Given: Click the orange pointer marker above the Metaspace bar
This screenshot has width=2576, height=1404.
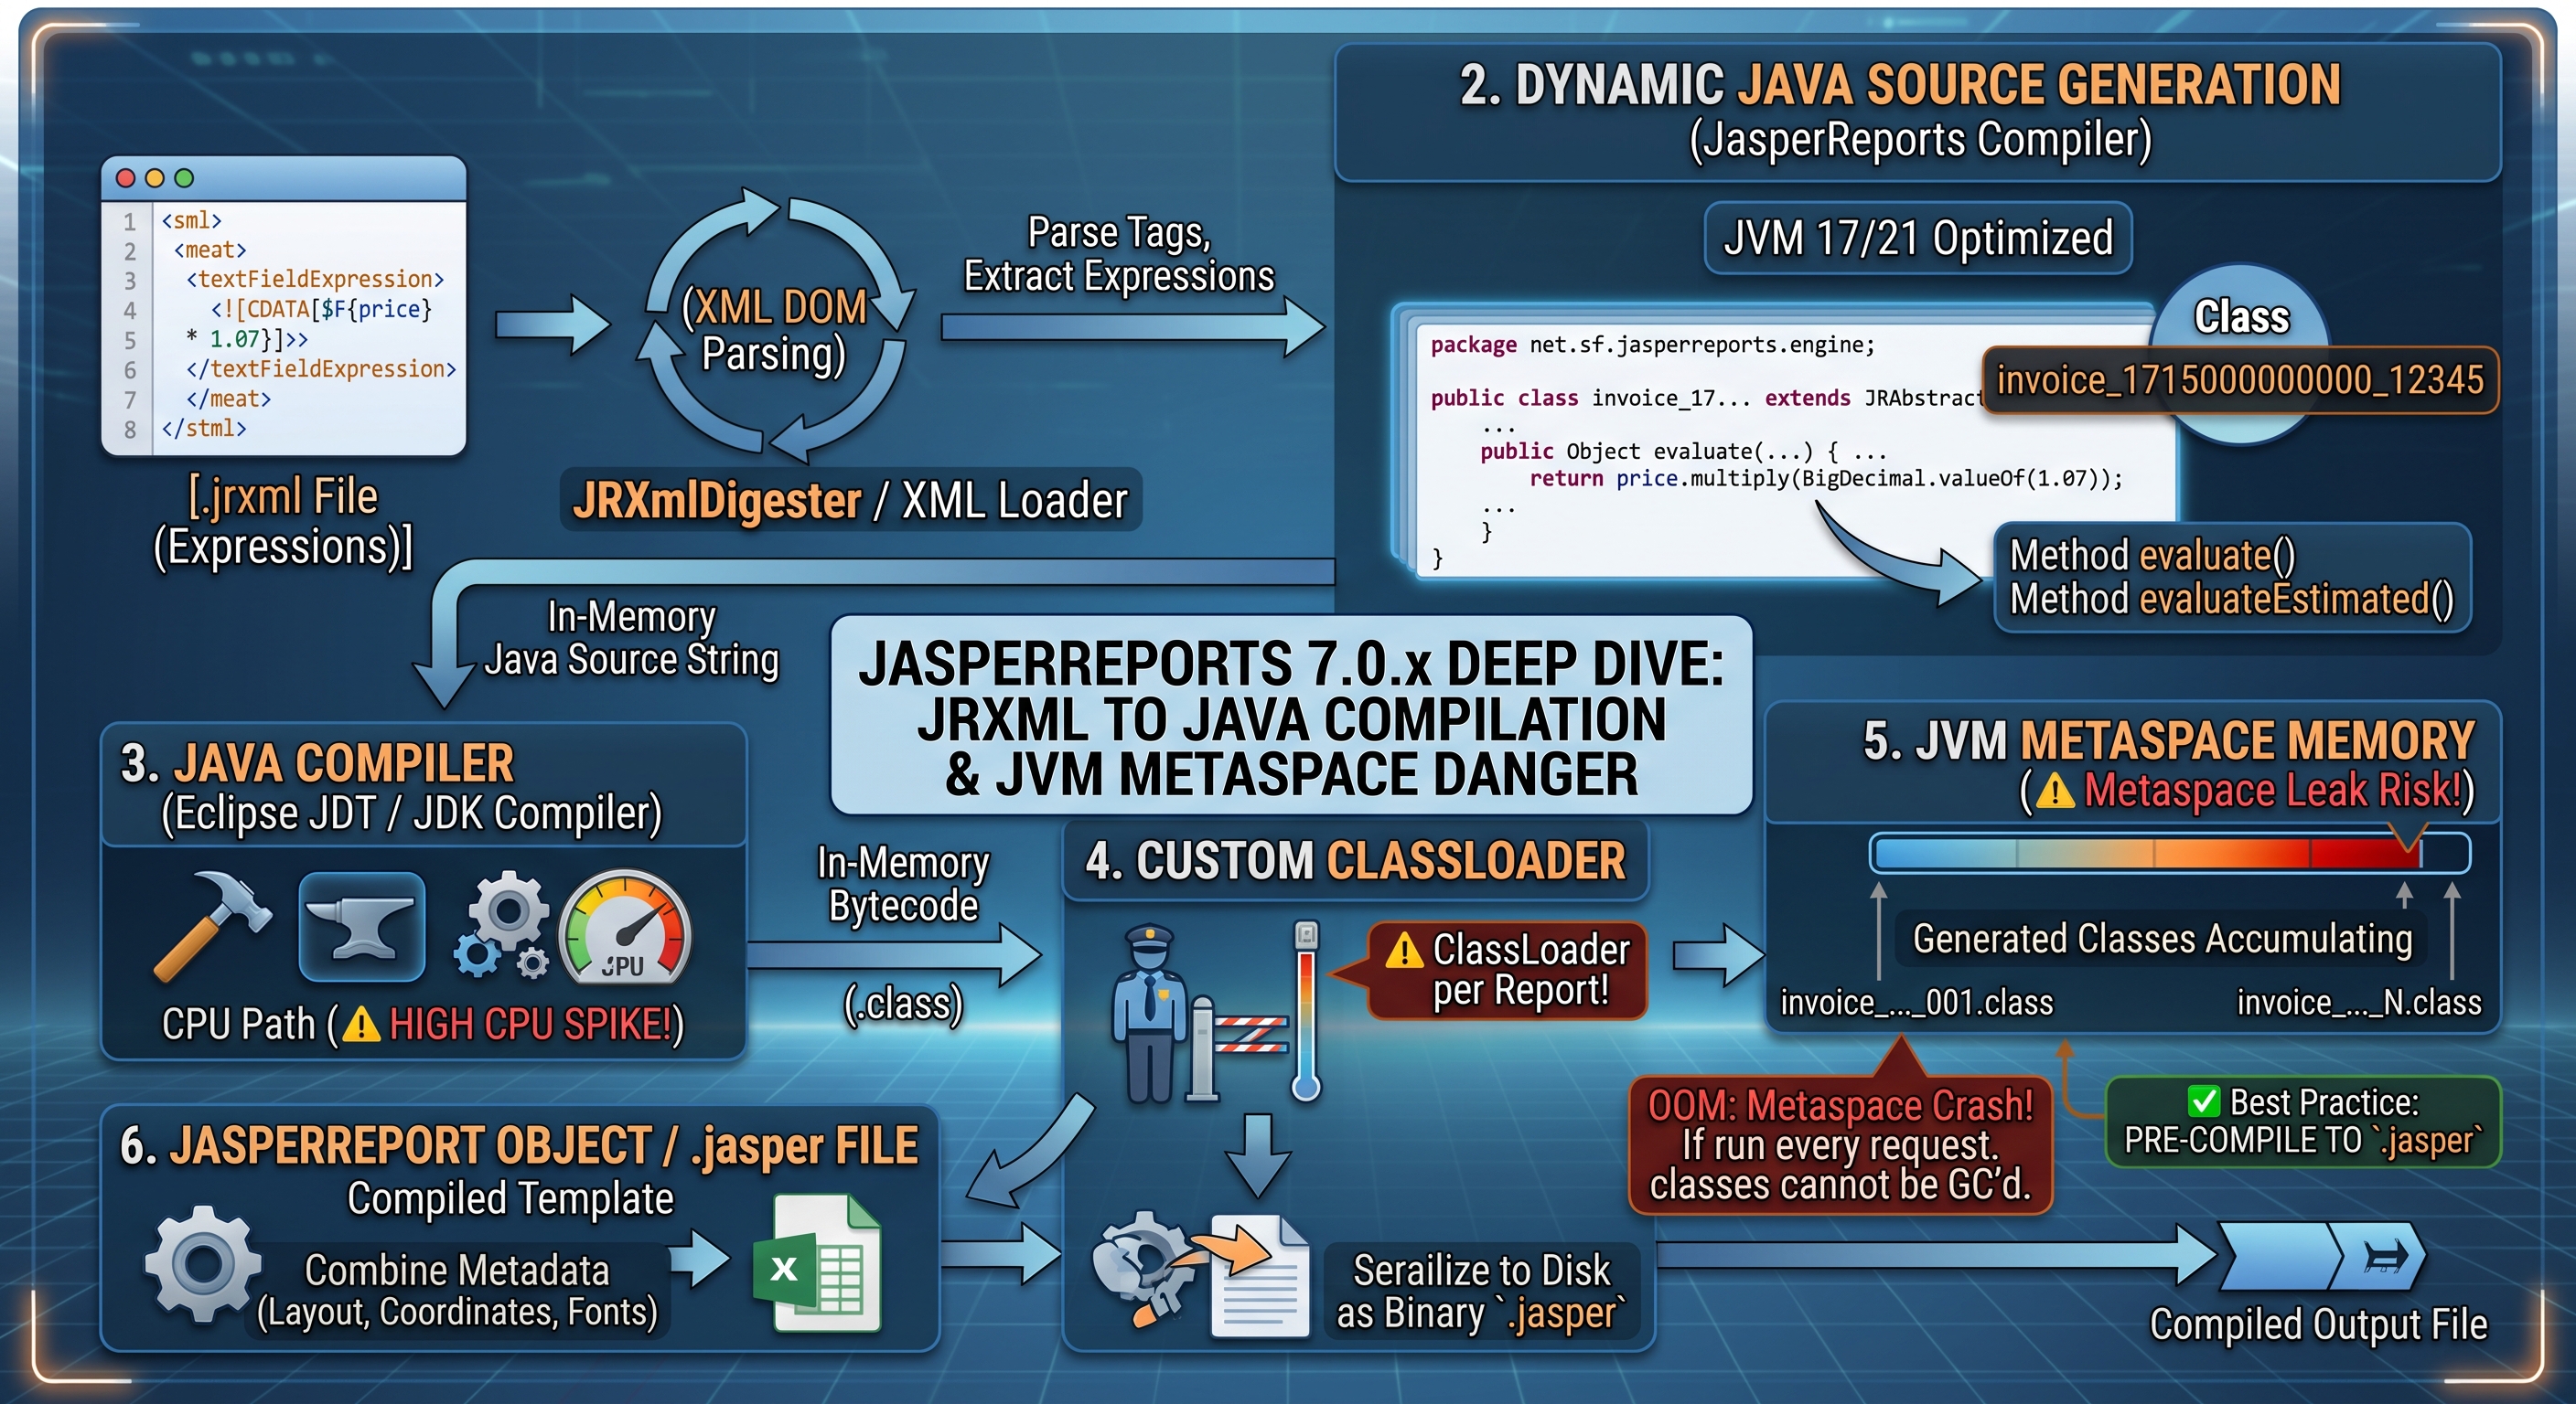Looking at the screenshot, I should (x=2408, y=835).
